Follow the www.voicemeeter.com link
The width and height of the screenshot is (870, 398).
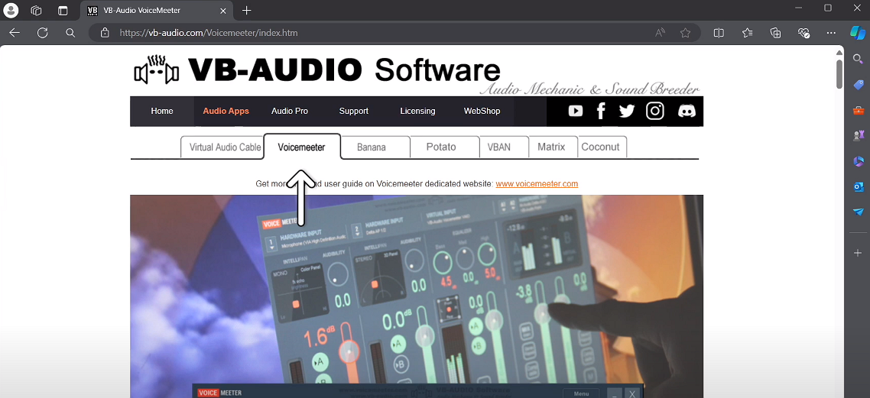pyautogui.click(x=537, y=183)
